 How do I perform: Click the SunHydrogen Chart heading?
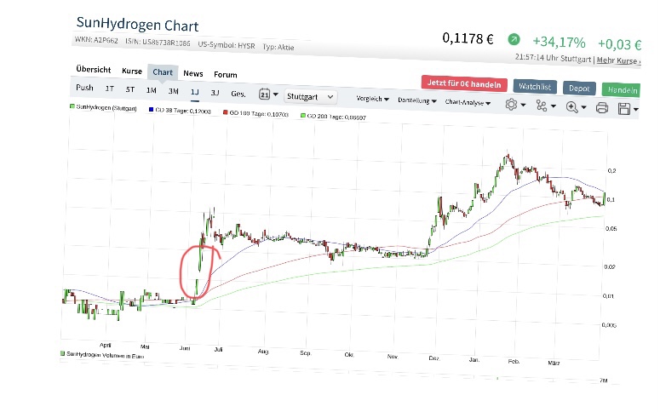pyautogui.click(x=137, y=25)
